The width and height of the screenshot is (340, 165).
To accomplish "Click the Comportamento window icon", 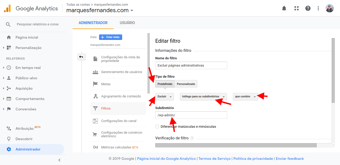I will click(9, 99).
